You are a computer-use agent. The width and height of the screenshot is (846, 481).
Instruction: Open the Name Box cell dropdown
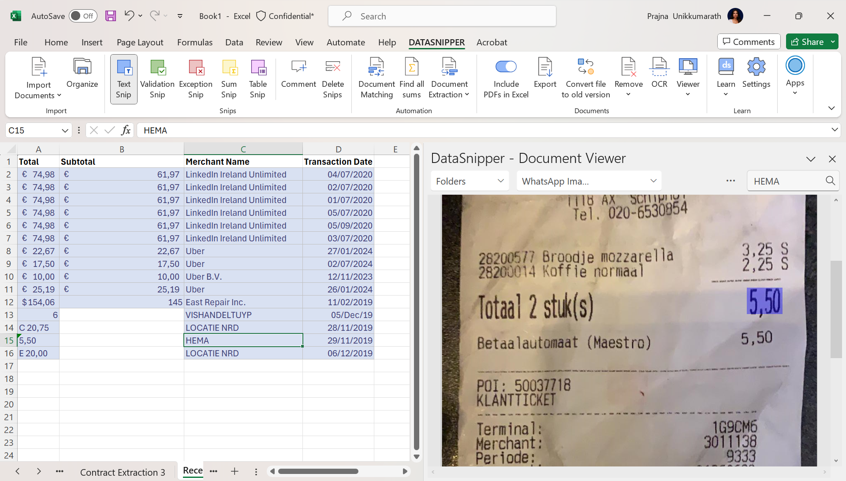click(65, 130)
